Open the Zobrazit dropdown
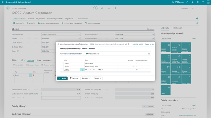211x118 pixels. [97, 78]
